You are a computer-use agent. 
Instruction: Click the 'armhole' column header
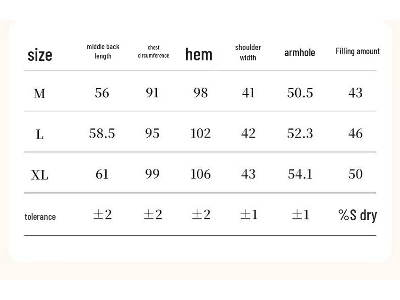pos(299,52)
